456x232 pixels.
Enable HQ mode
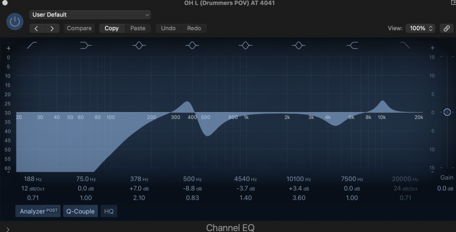tap(109, 211)
